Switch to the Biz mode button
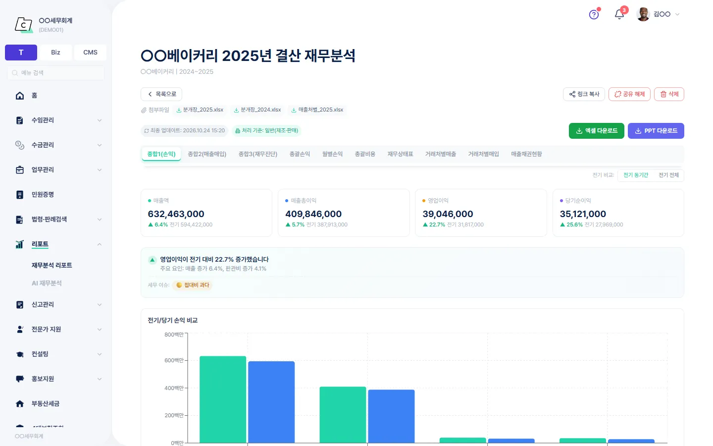 point(55,53)
